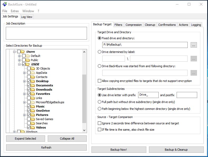Switch to the Log View tab
The image size is (208, 157).
(x=27, y=17)
